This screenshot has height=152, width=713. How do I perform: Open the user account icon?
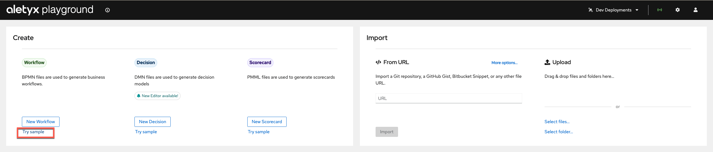pos(696,10)
